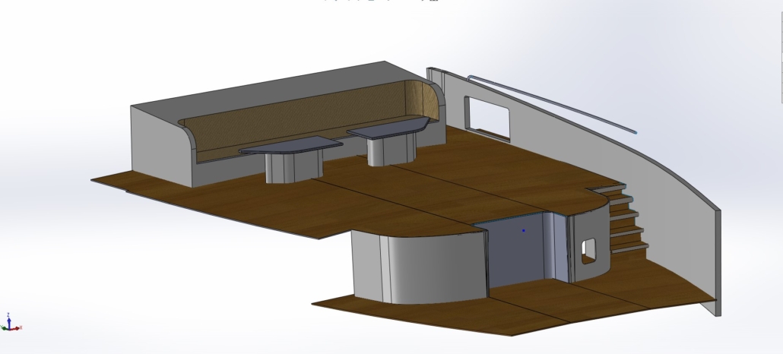Viewport: 783px width, 354px height.
Task: Pick the right table's pedestal base
Action: (389, 150)
